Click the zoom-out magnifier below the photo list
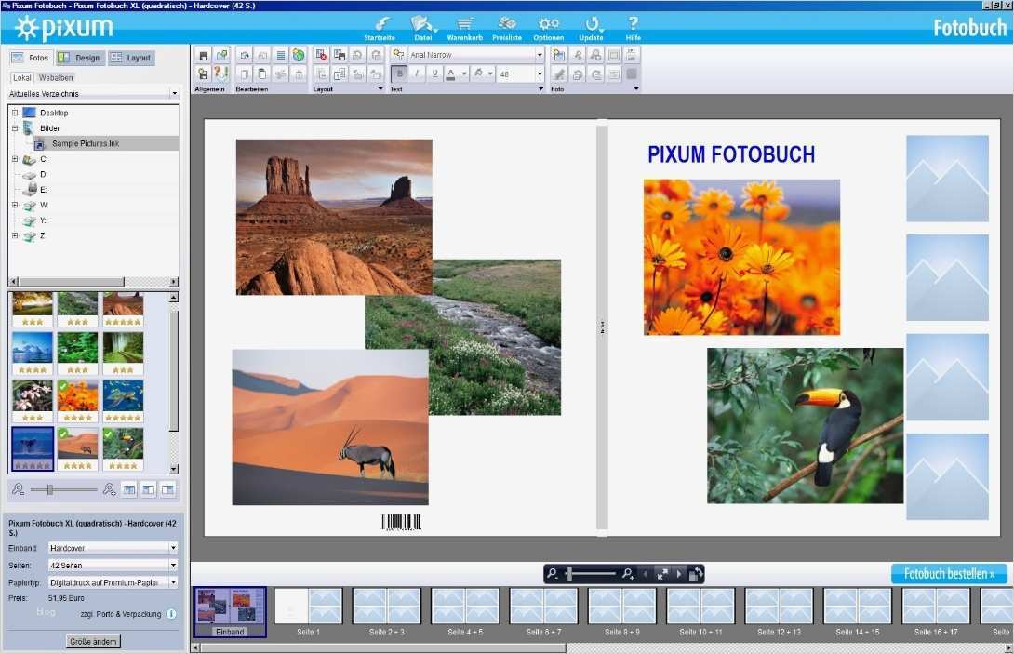This screenshot has height=654, width=1014. (19, 489)
